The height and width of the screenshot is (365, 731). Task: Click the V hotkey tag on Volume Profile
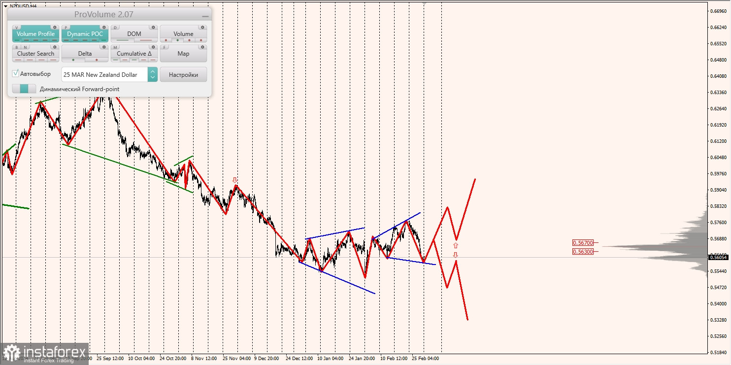pyautogui.click(x=17, y=28)
